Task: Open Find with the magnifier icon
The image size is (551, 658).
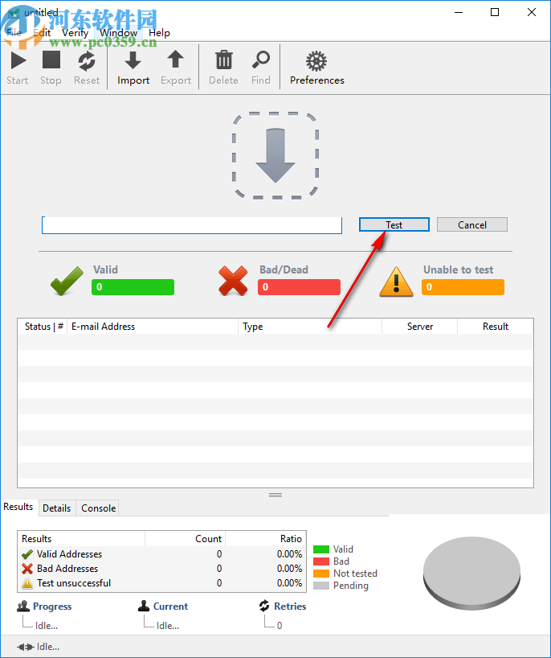Action: coord(260,60)
